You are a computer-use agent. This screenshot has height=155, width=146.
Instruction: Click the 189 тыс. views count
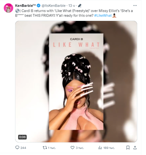pyautogui.click(x=109, y=148)
